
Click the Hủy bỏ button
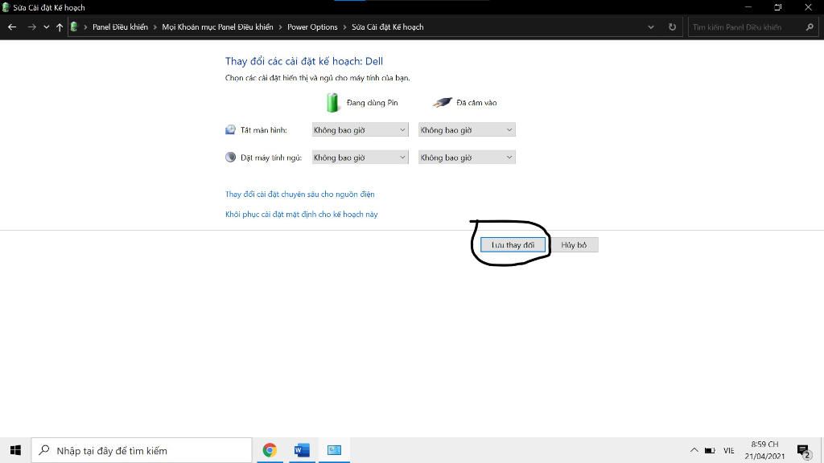[574, 244]
